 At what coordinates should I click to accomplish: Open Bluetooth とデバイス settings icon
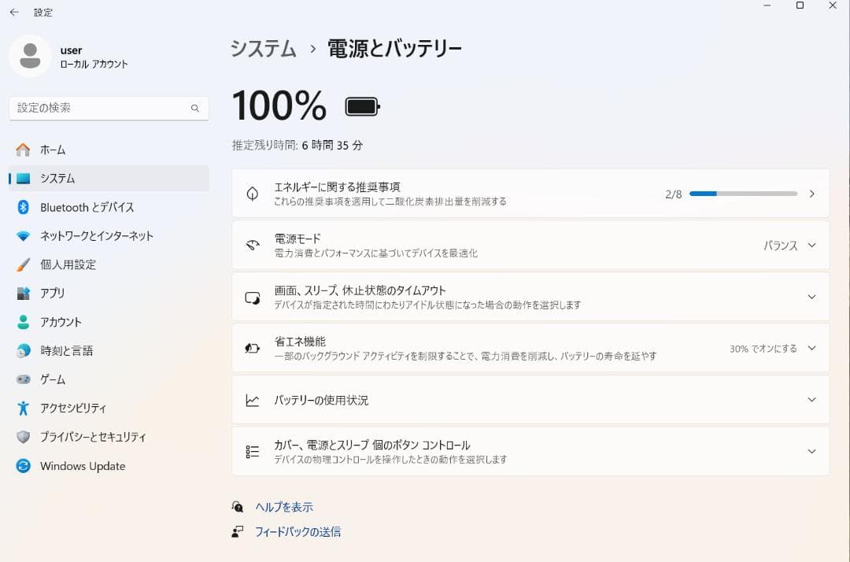coord(22,207)
